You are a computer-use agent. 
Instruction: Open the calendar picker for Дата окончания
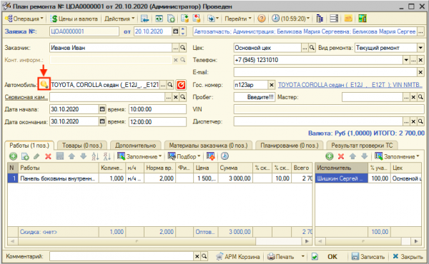click(x=102, y=121)
